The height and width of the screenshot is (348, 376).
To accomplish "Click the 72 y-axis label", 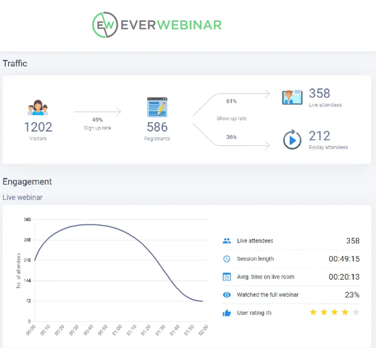I will tap(28, 301).
